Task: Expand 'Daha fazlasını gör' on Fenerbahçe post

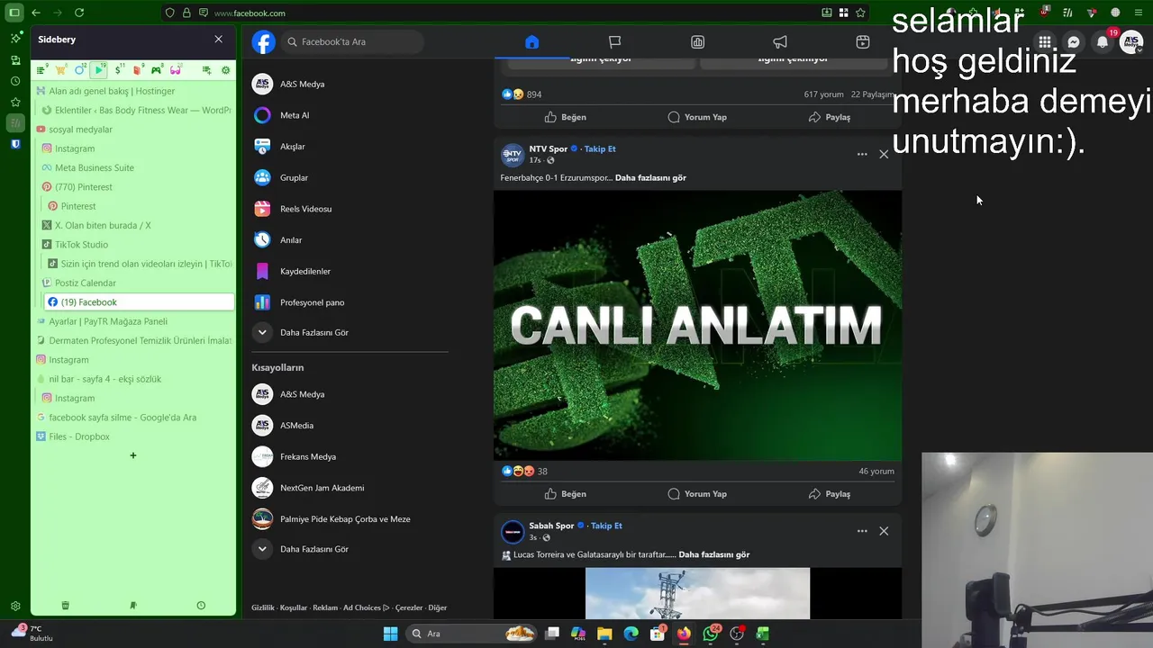Action: tap(650, 177)
